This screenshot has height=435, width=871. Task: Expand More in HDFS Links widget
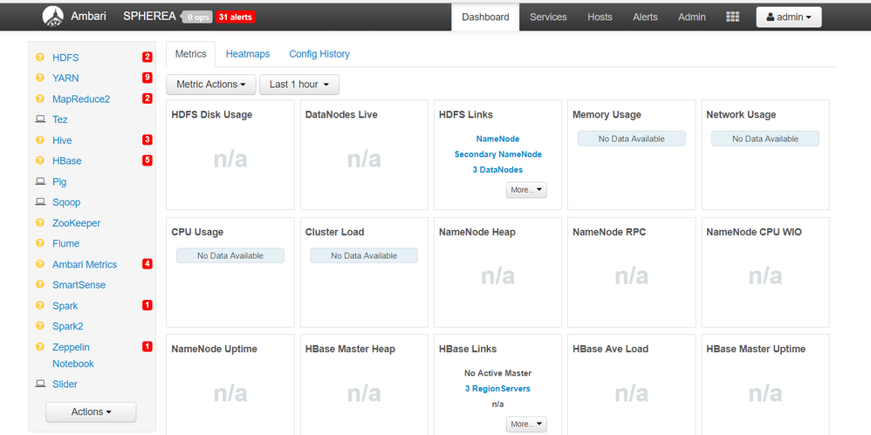click(526, 189)
